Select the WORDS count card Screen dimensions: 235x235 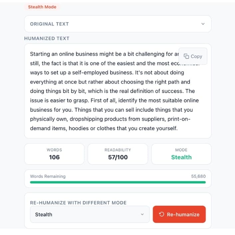click(54, 154)
